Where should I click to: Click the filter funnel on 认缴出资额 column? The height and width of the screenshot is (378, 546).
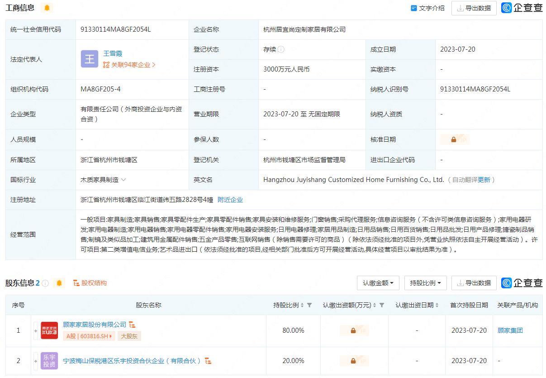point(382,305)
